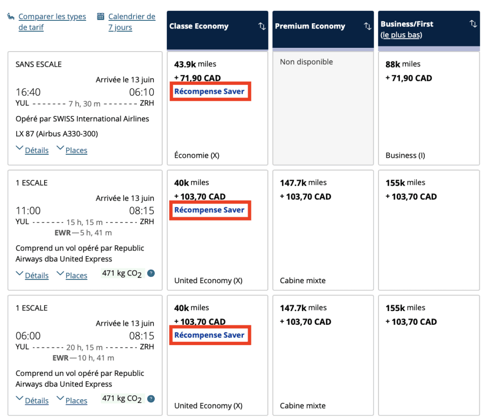Click the calendar icon for 7-day view
This screenshot has height=420, width=485.
point(100,17)
